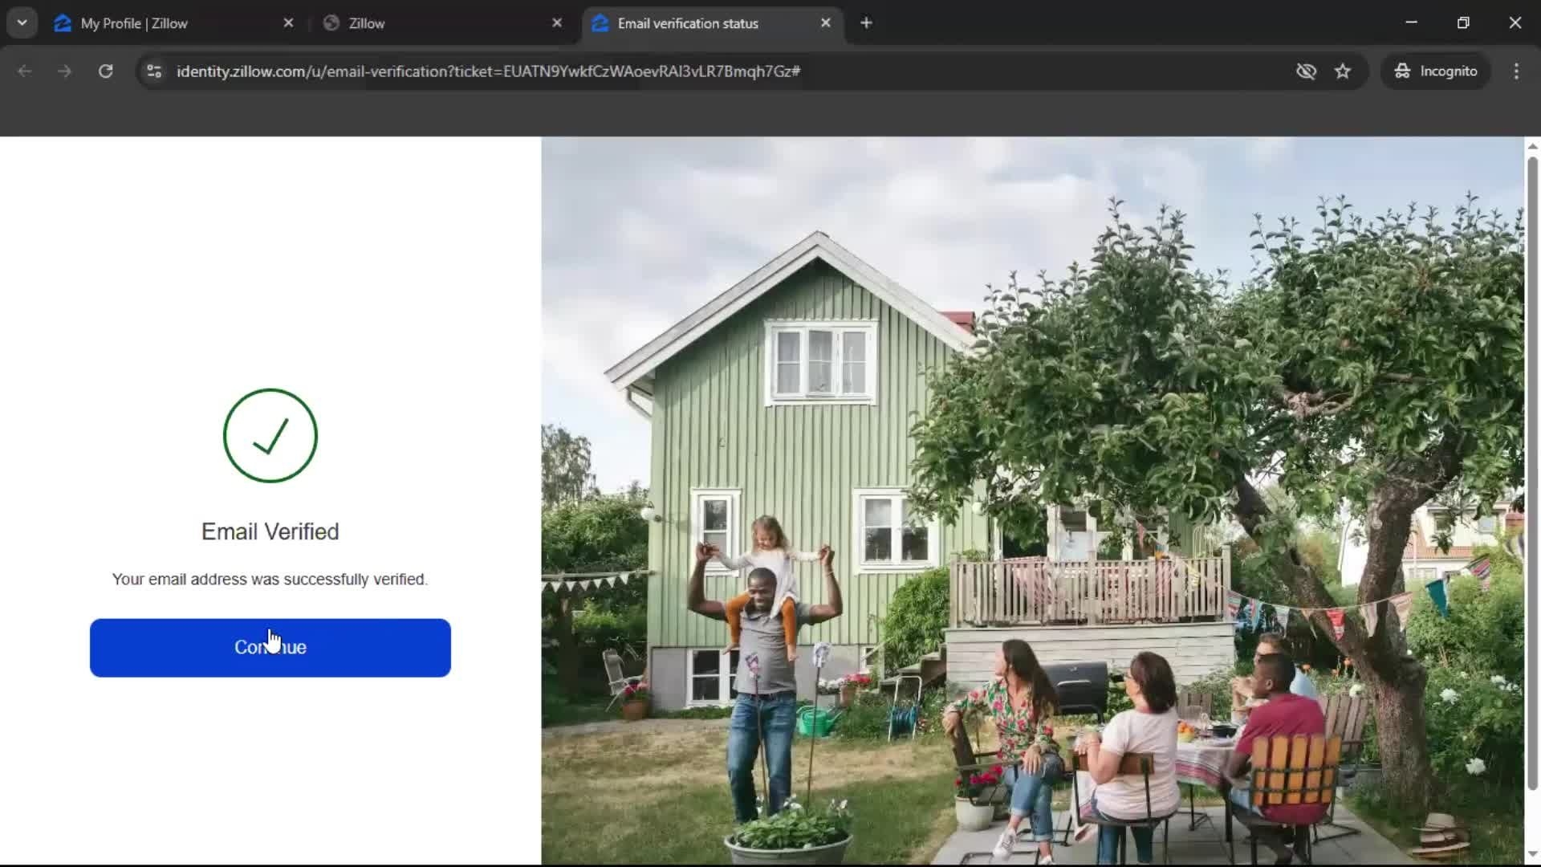Close the Zillow middle tab
Screen dimensions: 1541x867
(557, 22)
